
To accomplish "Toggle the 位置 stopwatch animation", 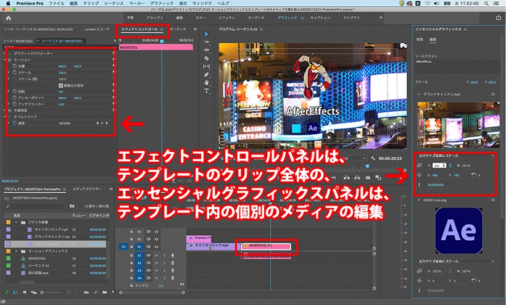I will (x=15, y=66).
